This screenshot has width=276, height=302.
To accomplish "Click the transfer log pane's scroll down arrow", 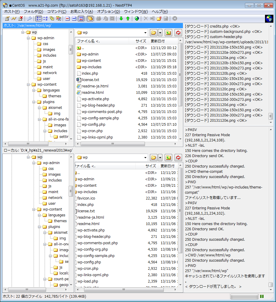I will 271,122.
